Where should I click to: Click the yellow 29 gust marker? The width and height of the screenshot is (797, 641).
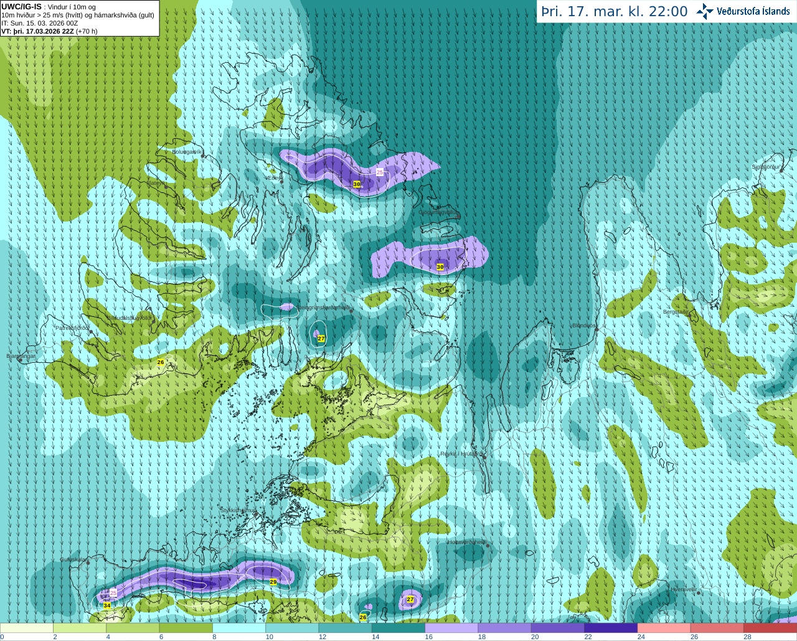pyautogui.click(x=273, y=582)
